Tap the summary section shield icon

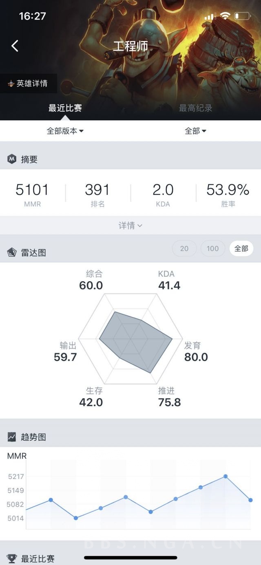click(x=12, y=159)
